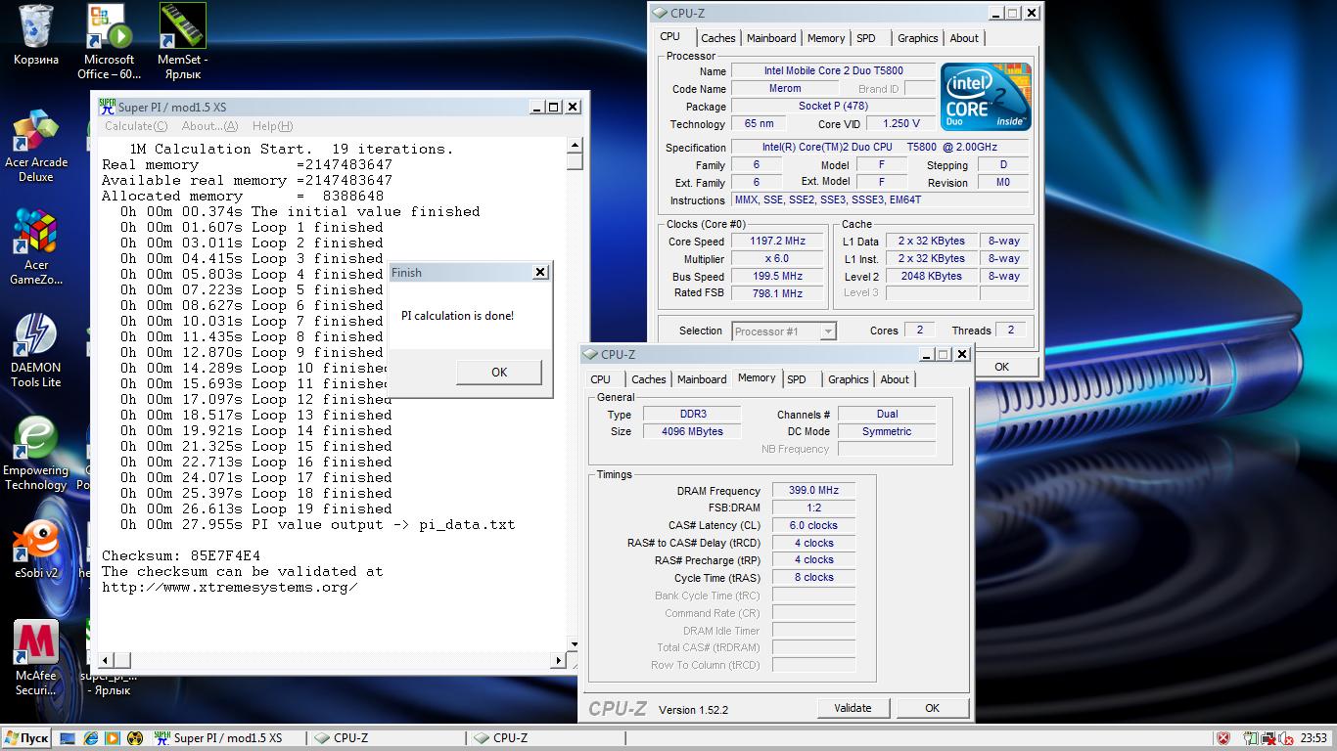Viewport: 1337px width, 751px height.
Task: Select CPU tab in lower CPU-Z window
Action: pyautogui.click(x=601, y=379)
